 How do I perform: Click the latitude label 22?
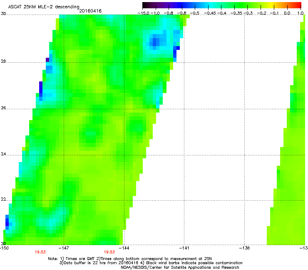coord(3,199)
